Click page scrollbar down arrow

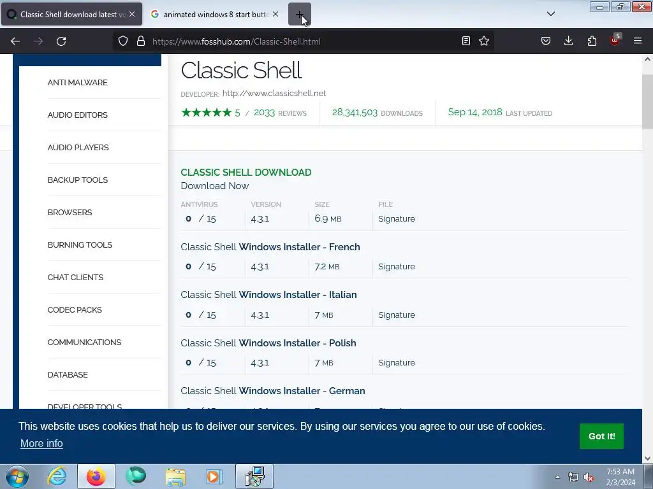coord(648,458)
